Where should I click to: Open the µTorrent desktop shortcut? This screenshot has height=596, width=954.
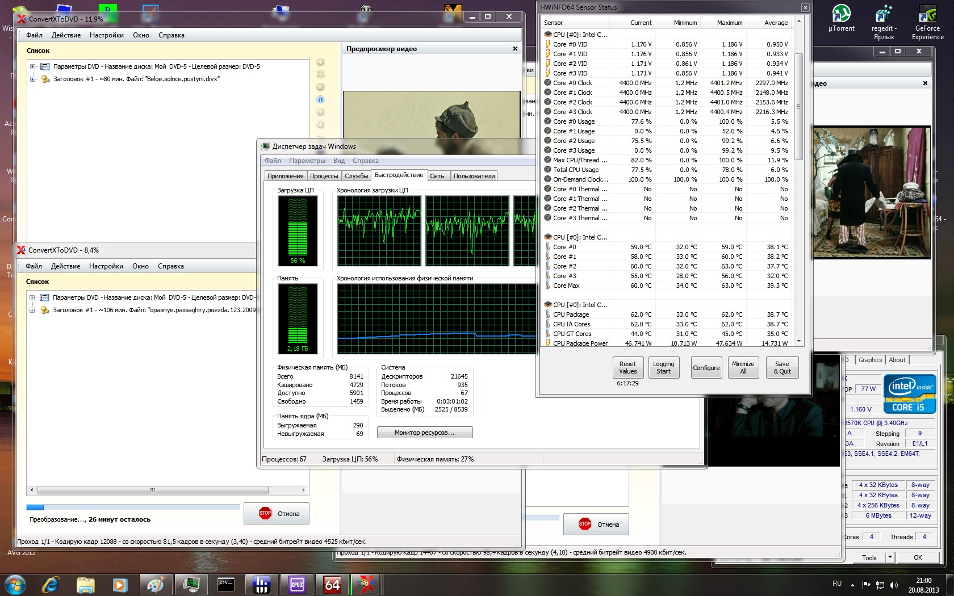click(x=841, y=18)
